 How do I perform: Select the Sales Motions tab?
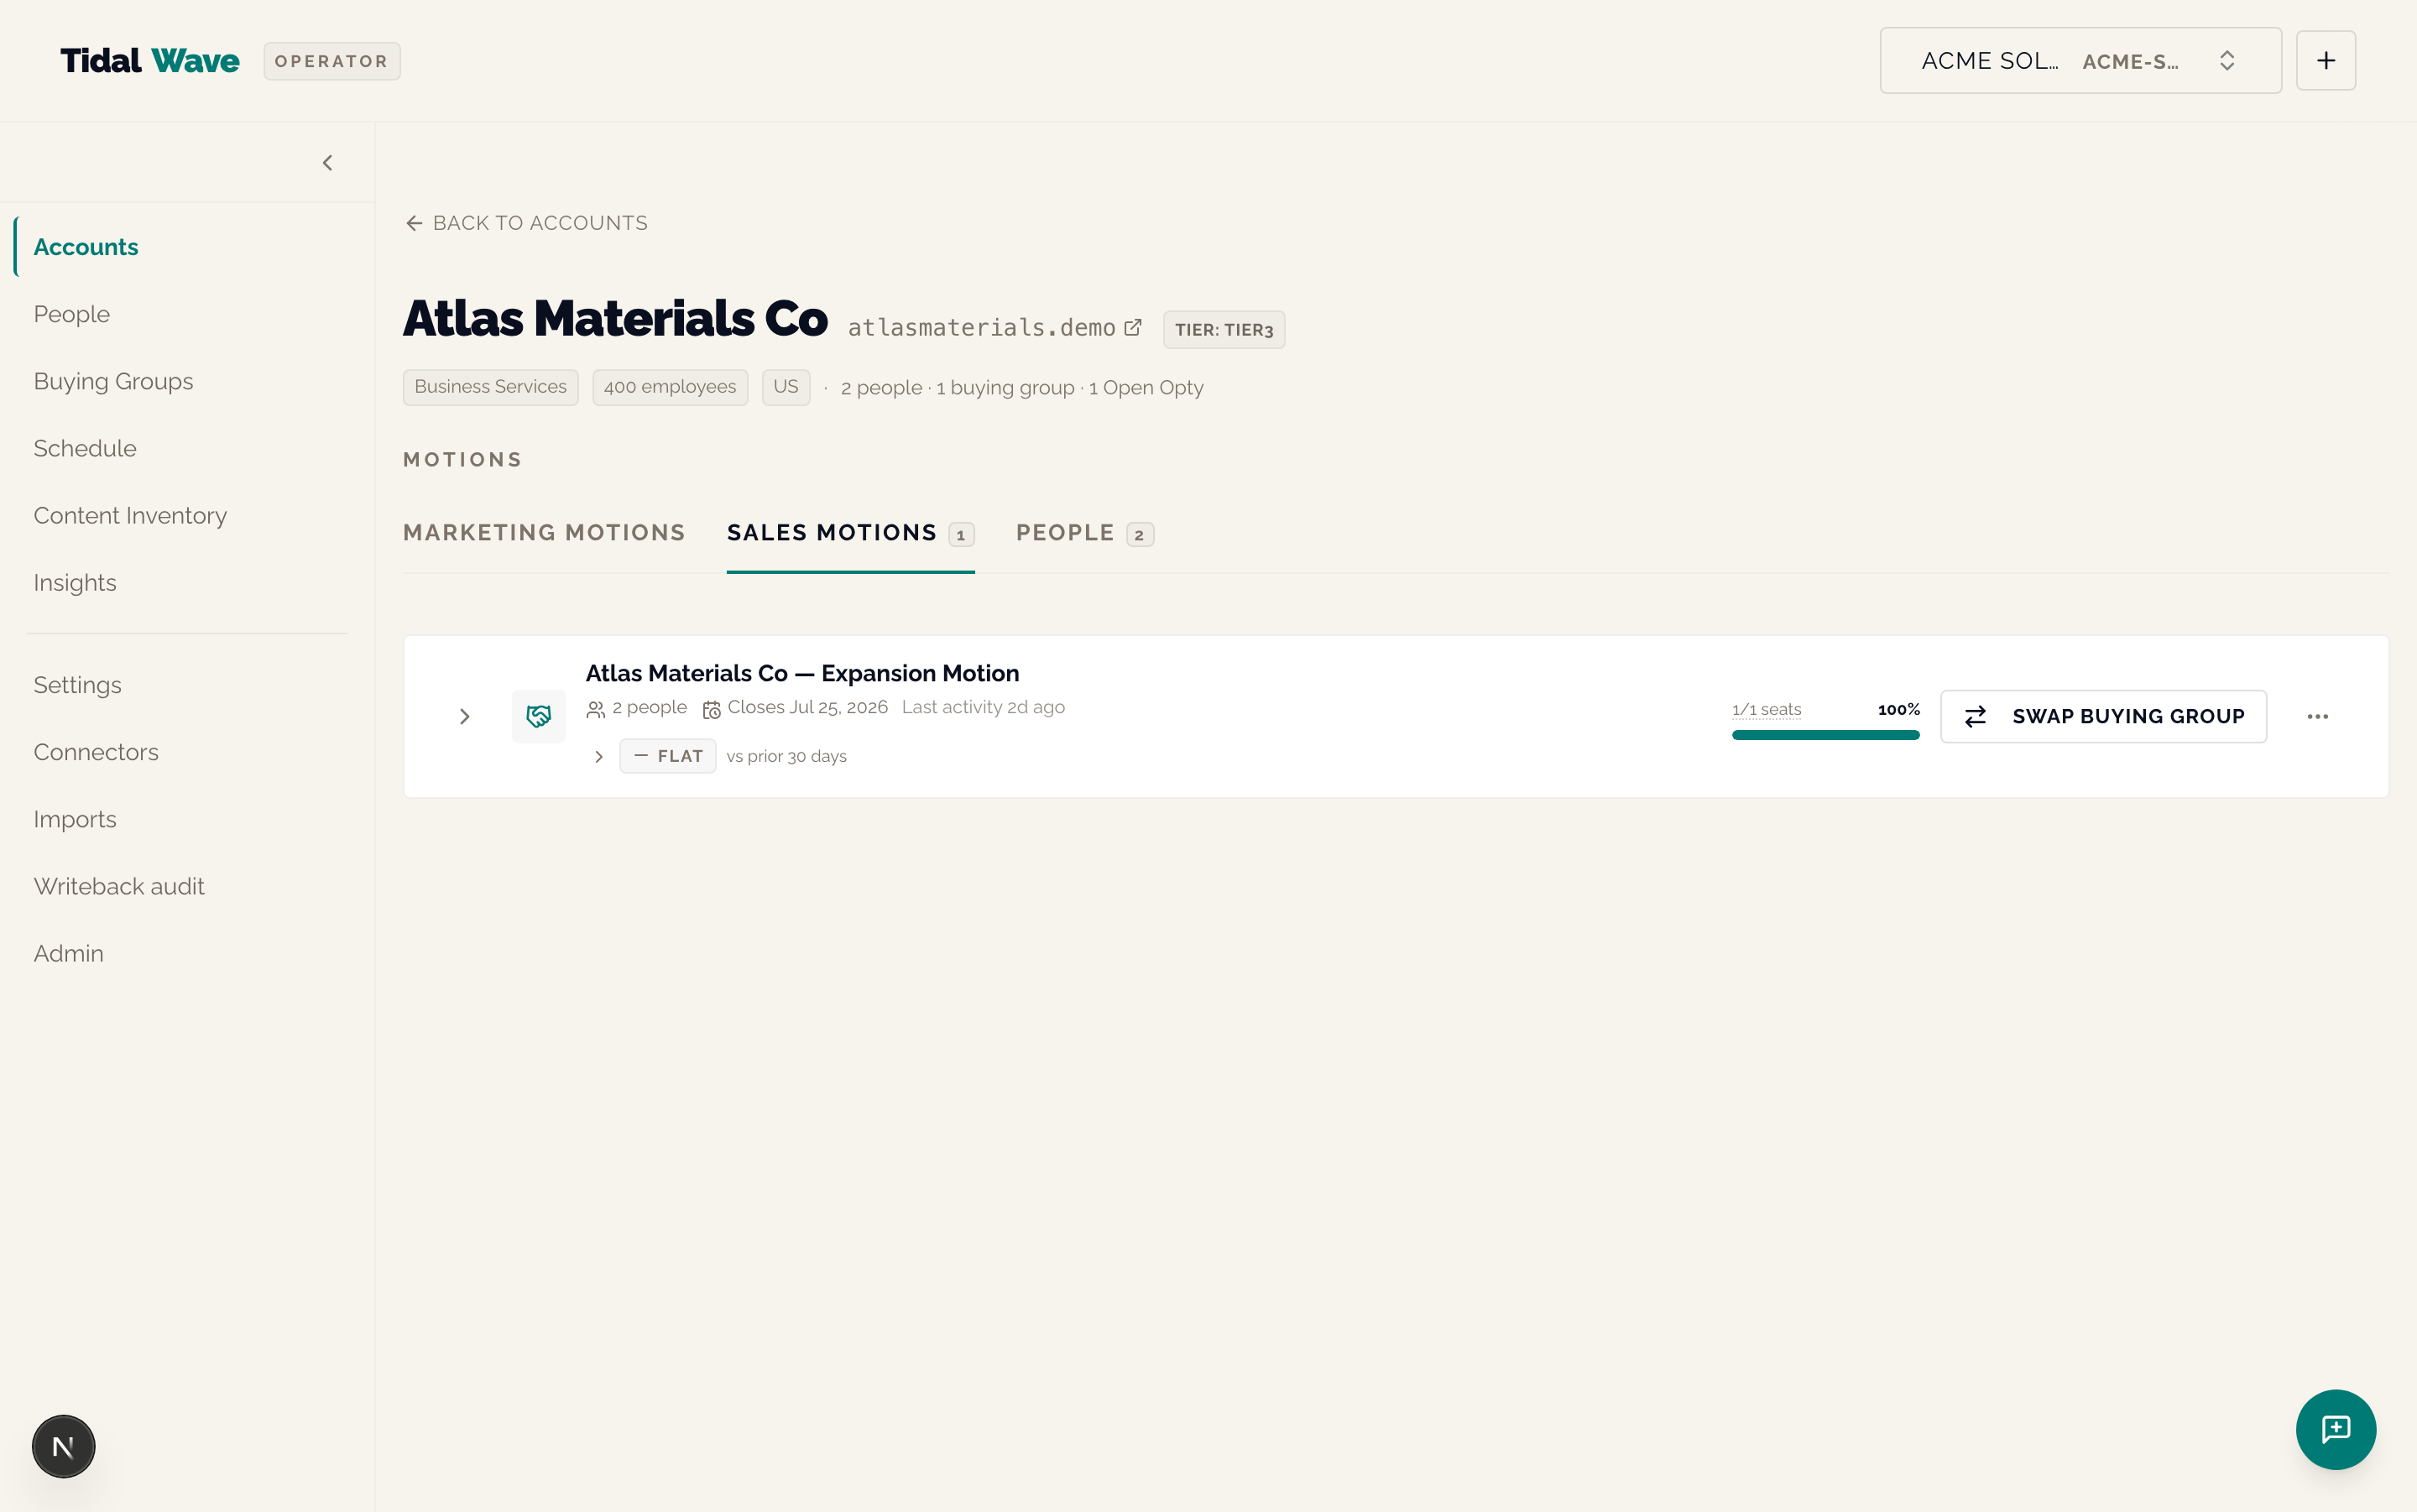pos(850,533)
